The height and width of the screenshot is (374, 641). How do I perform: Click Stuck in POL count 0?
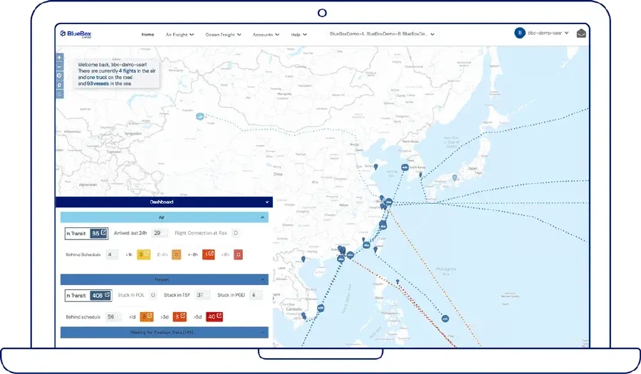tap(153, 295)
